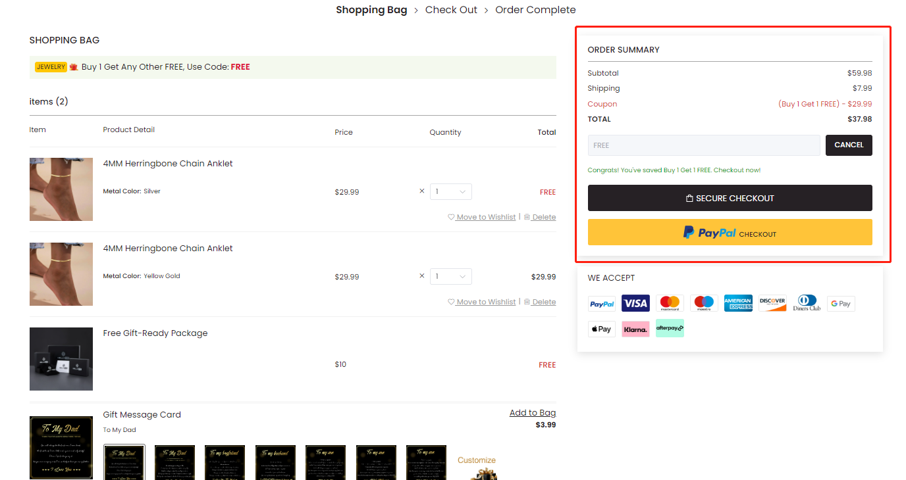
Task: Click the Google Pay icon
Action: 841,303
